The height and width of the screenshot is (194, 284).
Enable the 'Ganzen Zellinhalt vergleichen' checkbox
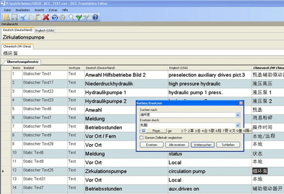click(142, 138)
